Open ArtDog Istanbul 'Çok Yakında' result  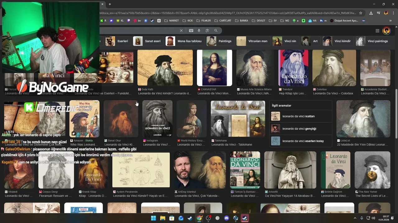tap(200, 170)
